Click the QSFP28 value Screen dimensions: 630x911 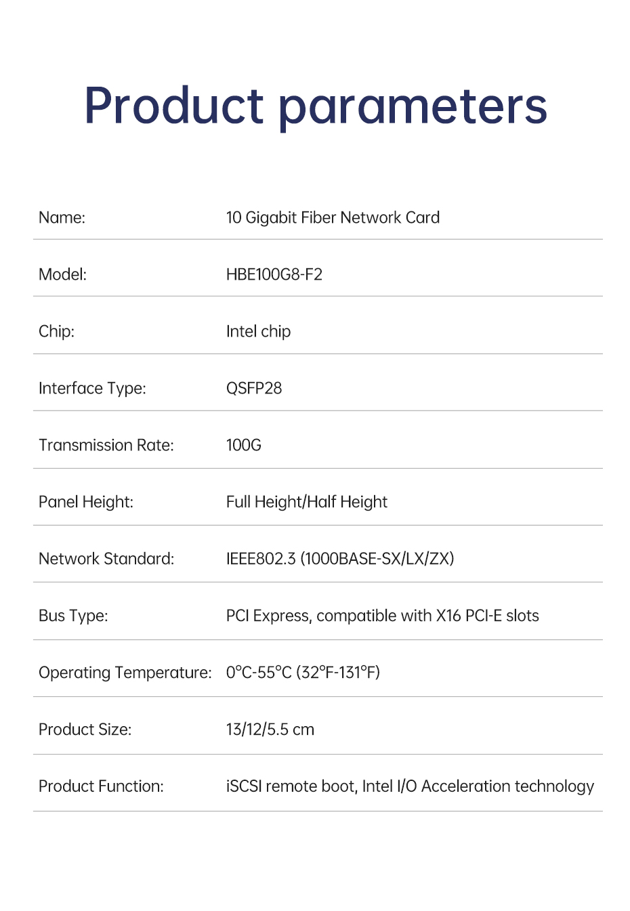(254, 388)
